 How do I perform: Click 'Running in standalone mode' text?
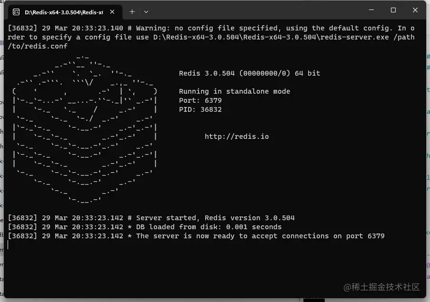tap(234, 91)
